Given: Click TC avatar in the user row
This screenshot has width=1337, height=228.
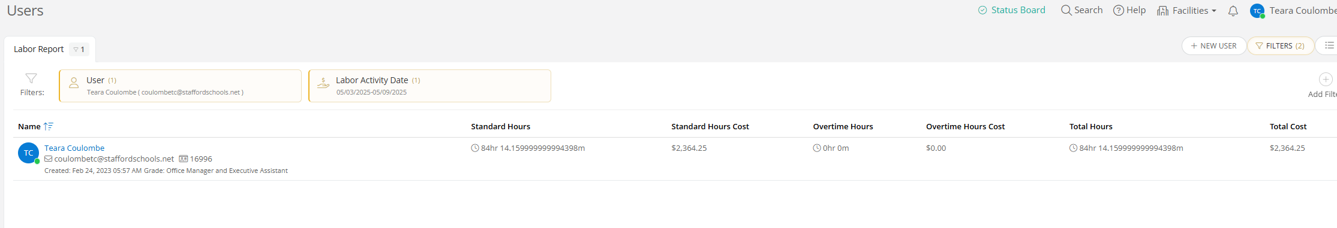Looking at the screenshot, I should point(28,153).
